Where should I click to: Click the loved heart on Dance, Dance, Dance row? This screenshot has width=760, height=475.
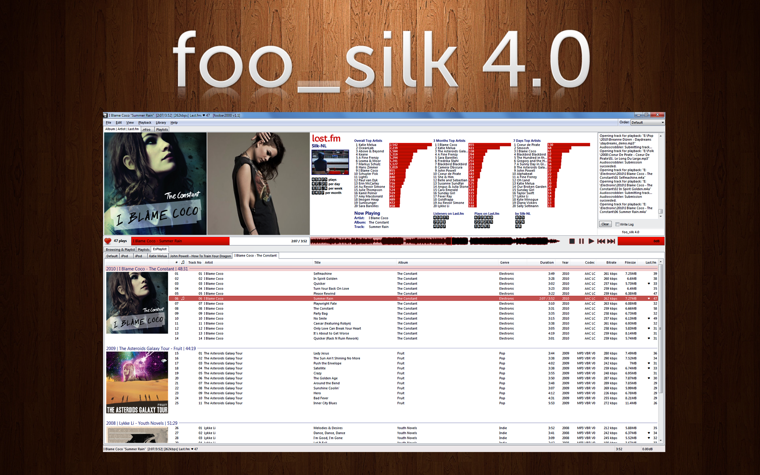click(x=648, y=433)
